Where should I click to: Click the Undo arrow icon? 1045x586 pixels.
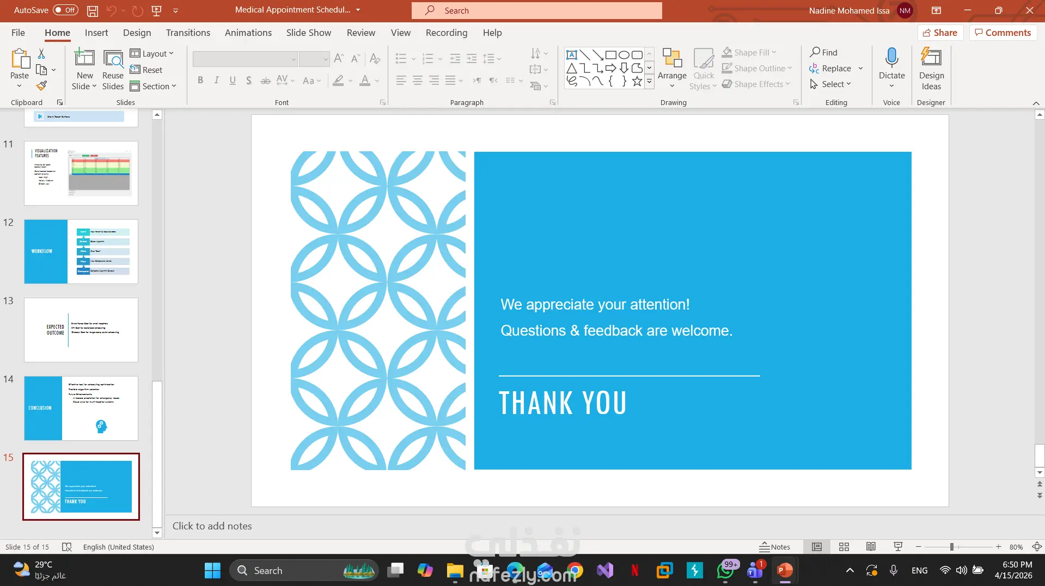(111, 10)
